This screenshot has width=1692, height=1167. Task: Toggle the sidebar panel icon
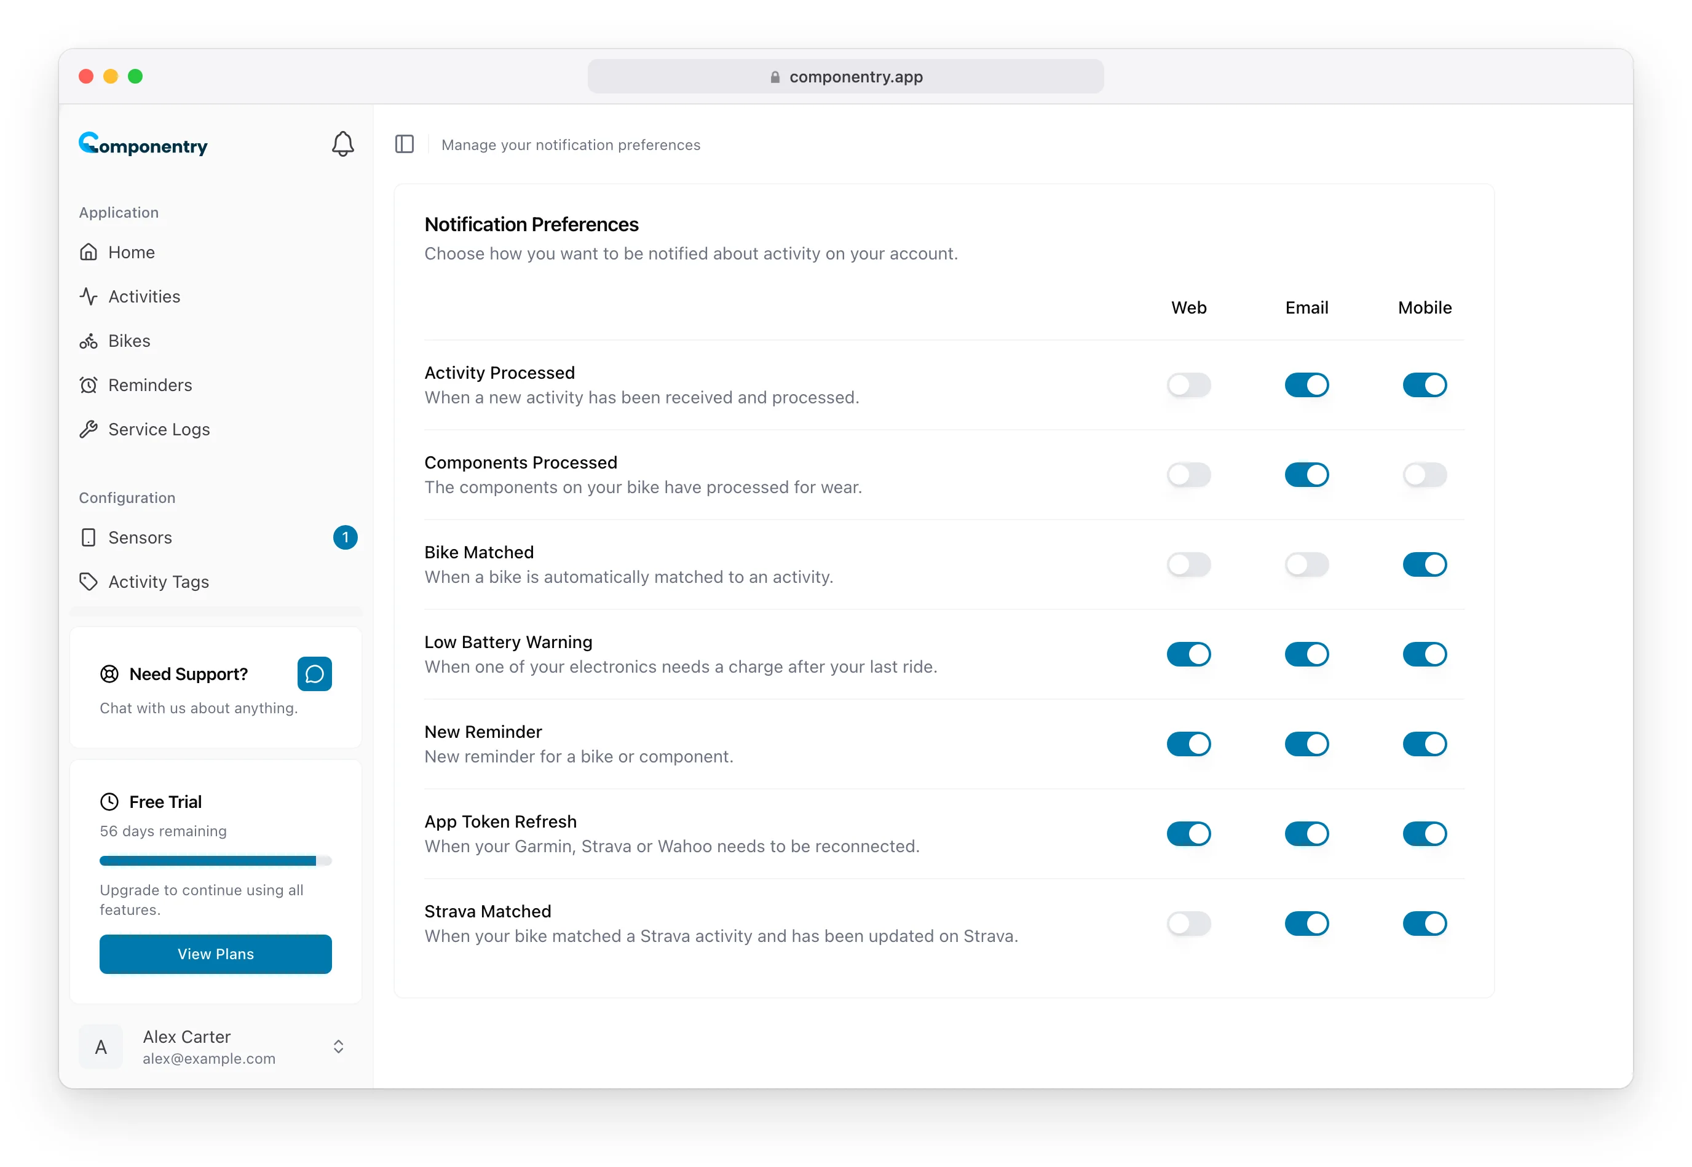[405, 144]
